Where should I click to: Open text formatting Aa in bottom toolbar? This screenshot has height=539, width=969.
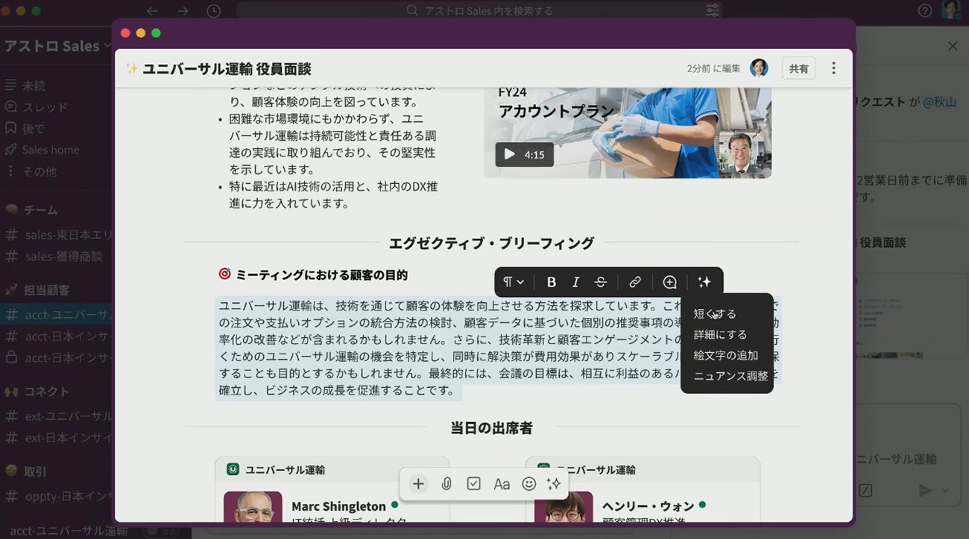[502, 484]
